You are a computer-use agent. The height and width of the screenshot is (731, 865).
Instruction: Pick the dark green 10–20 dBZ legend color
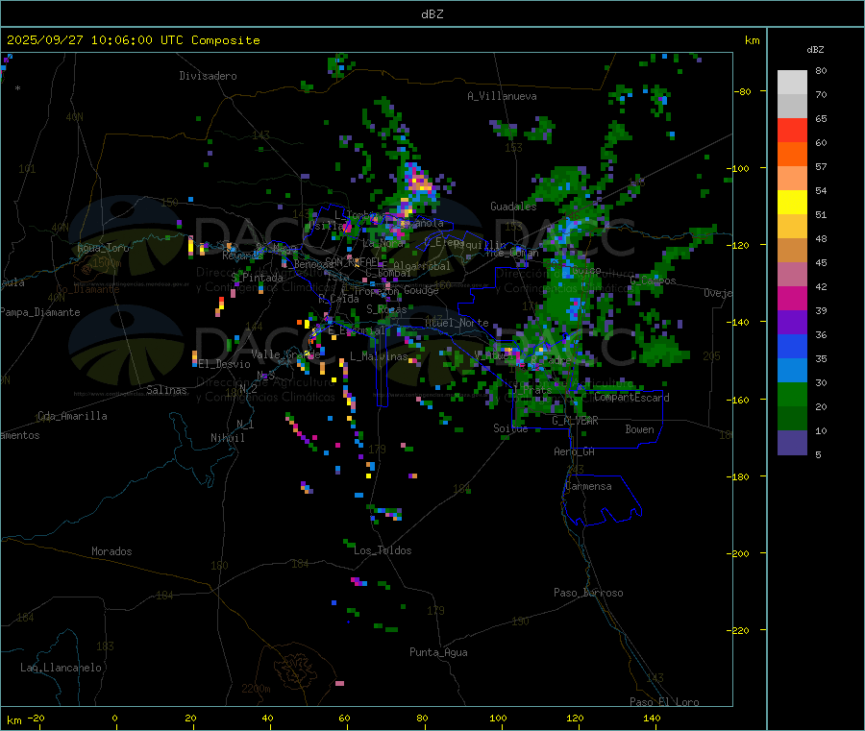792,419
